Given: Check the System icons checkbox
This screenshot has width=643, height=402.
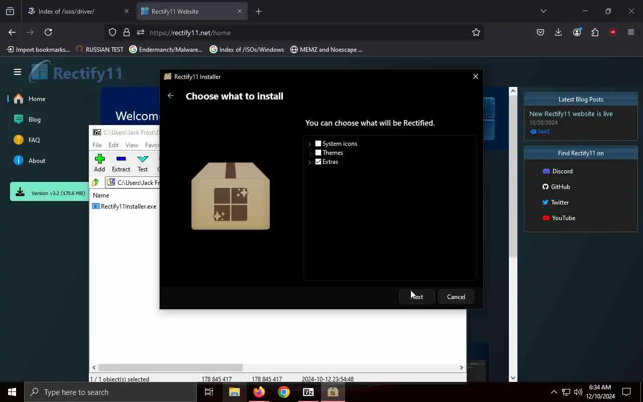Looking at the screenshot, I should 318,144.
